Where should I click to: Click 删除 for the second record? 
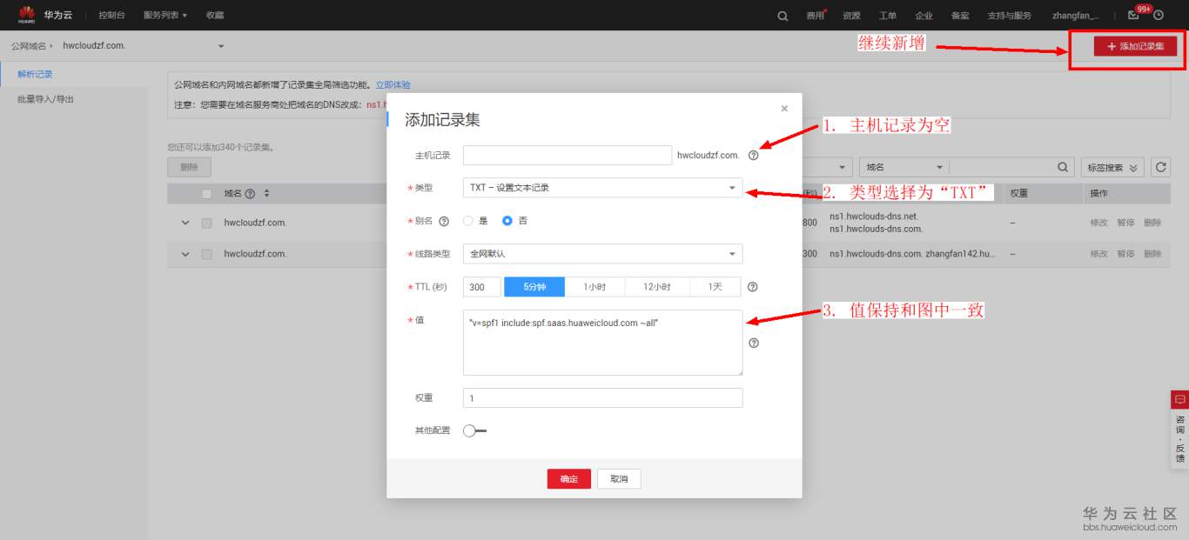point(1152,254)
